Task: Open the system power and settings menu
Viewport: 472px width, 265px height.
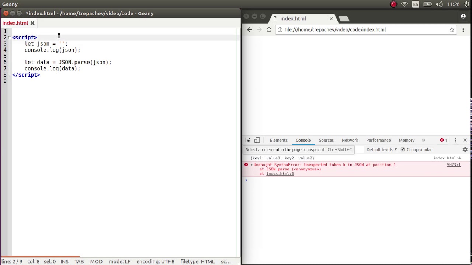Action: 467,4
